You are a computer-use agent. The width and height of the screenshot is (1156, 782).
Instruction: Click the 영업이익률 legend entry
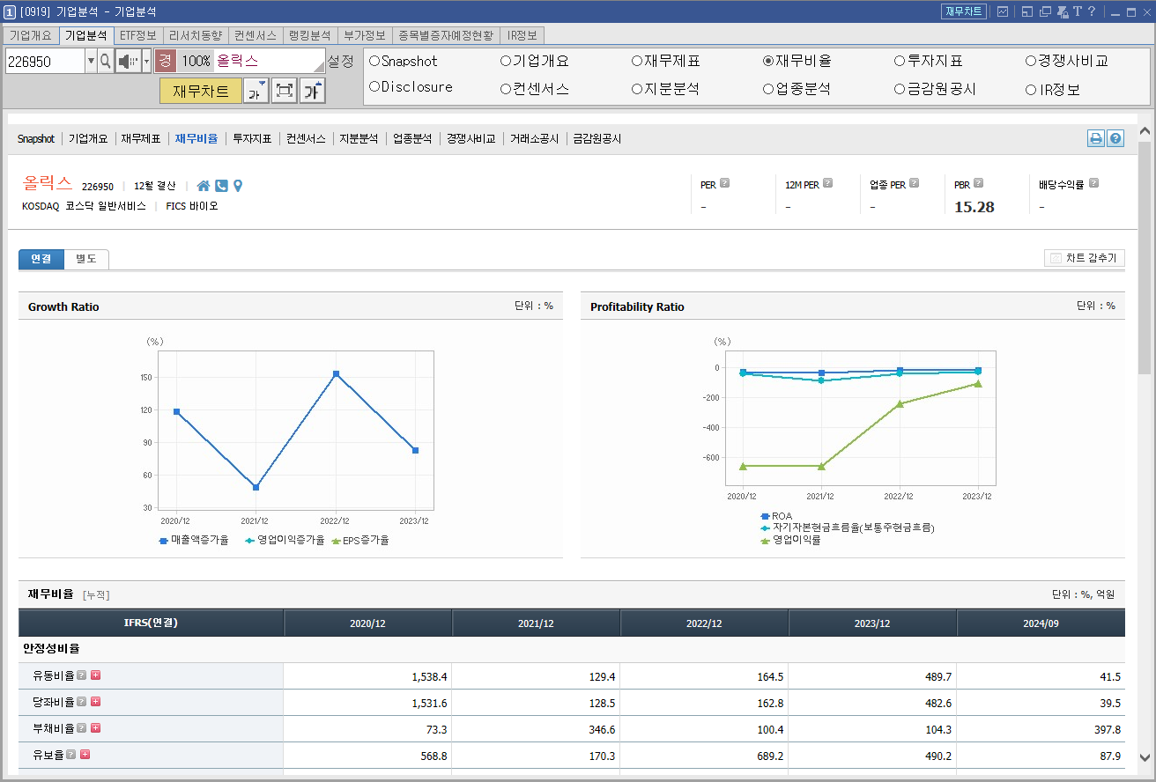point(790,540)
